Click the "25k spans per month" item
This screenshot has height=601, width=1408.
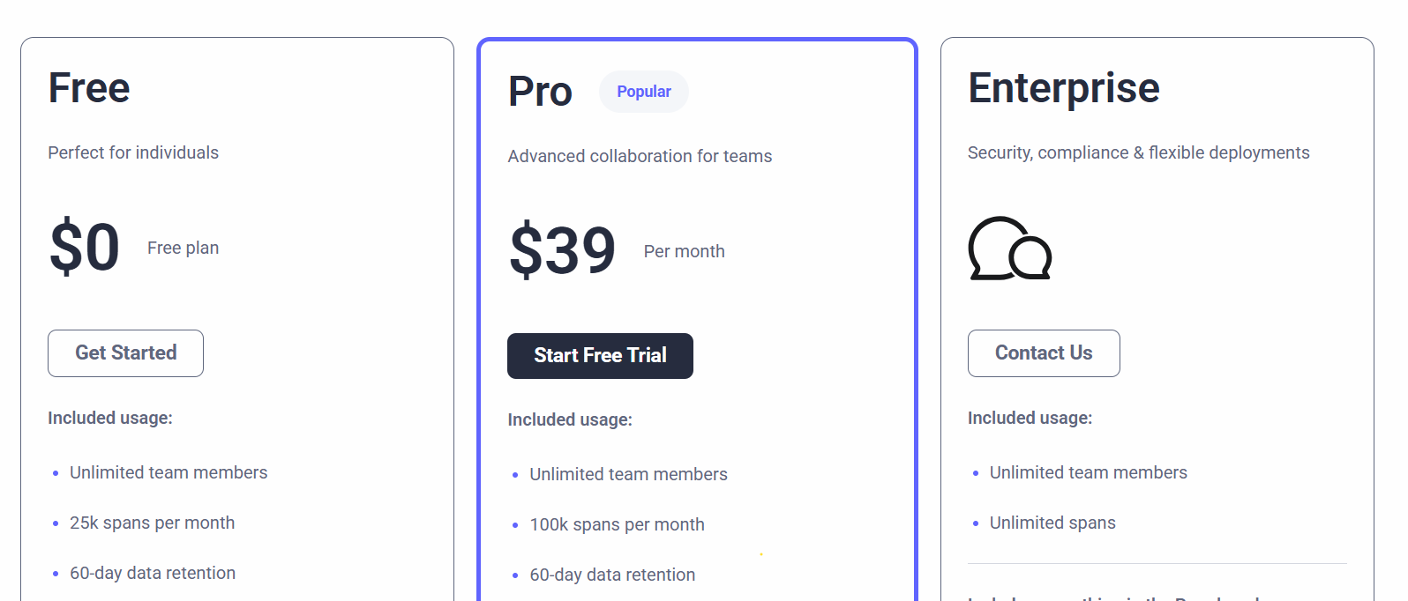pos(152,523)
